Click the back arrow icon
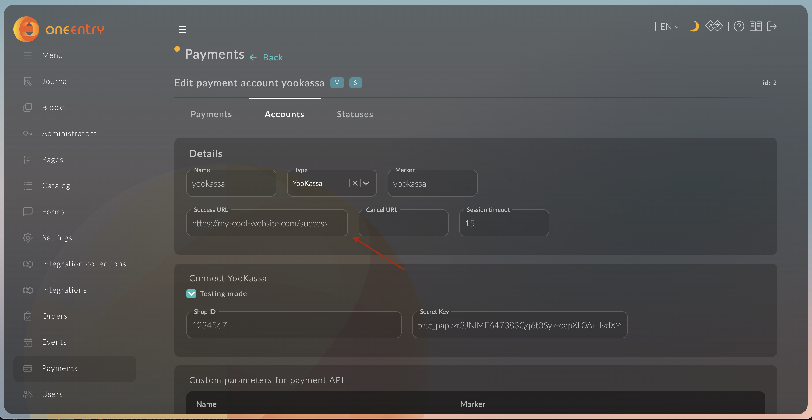Image resolution: width=812 pixels, height=420 pixels. (253, 57)
